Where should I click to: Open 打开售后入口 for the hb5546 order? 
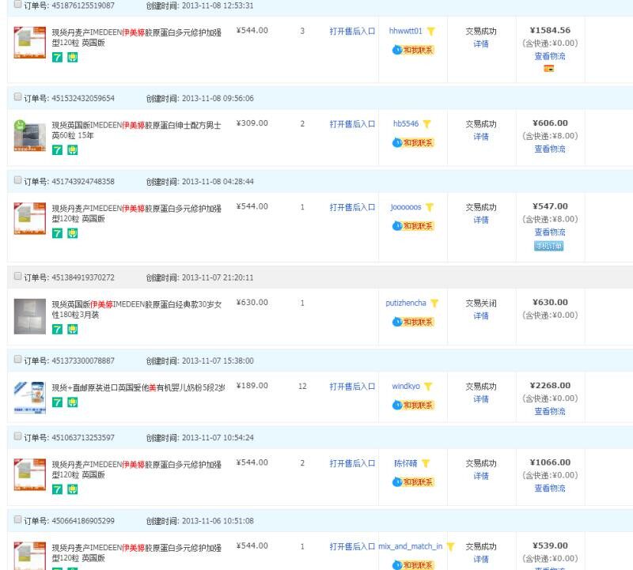click(x=352, y=124)
